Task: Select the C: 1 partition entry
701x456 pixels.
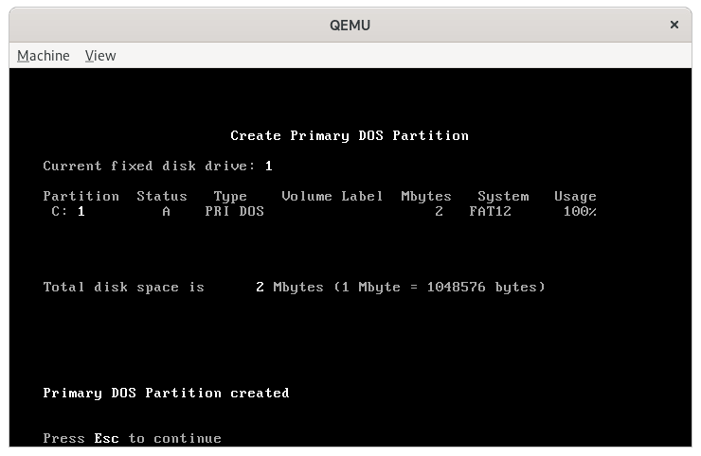Action: [x=68, y=212]
